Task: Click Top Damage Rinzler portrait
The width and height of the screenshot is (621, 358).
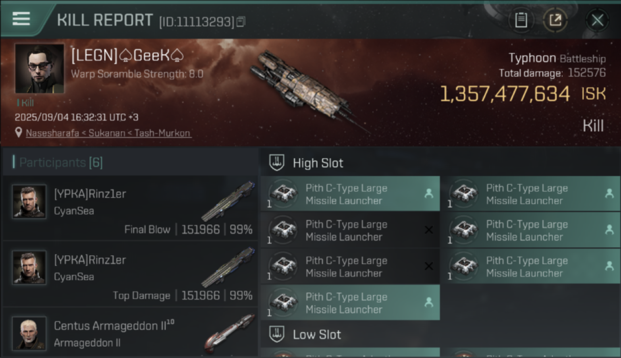Action: point(29,267)
